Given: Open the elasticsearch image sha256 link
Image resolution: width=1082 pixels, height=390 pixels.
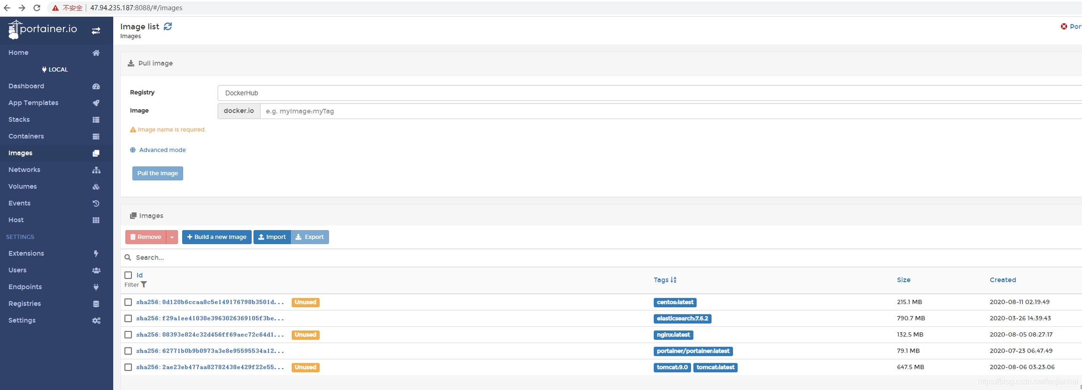Looking at the screenshot, I should (210, 318).
